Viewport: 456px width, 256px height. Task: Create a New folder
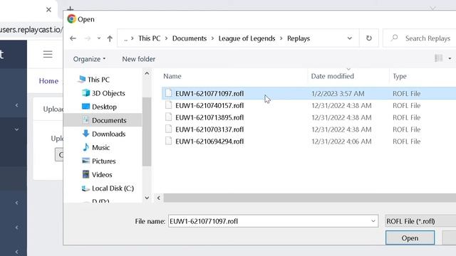point(138,59)
